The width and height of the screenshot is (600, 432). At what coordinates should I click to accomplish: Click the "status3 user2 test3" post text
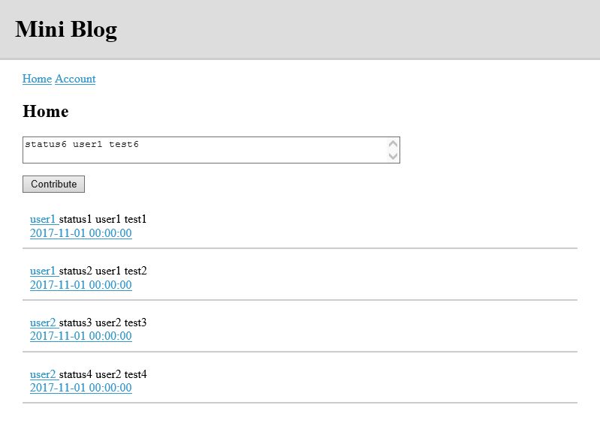(103, 322)
